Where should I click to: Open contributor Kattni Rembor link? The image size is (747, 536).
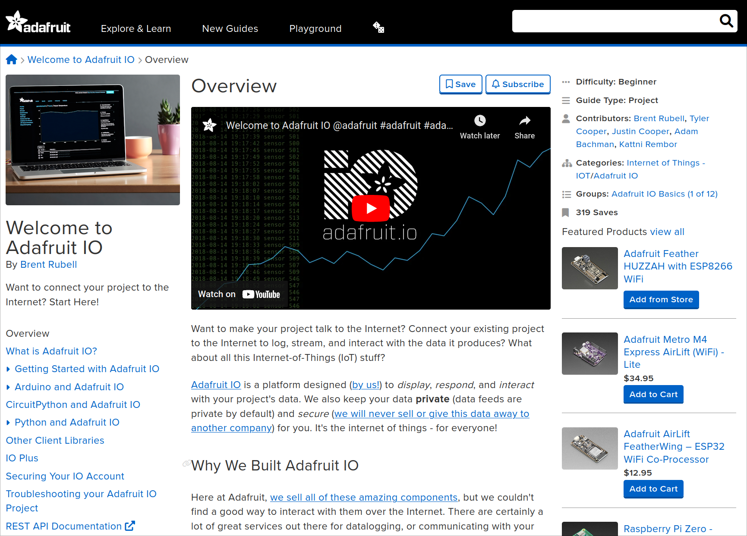648,144
